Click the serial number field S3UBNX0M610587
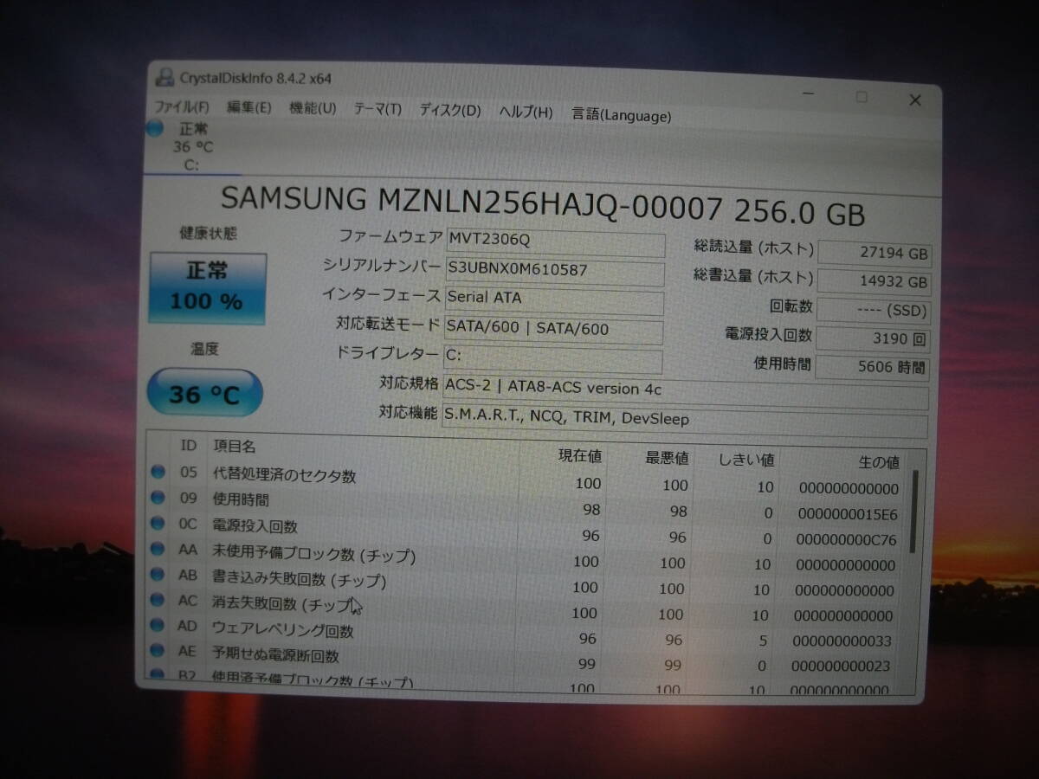This screenshot has width=1039, height=779. pyautogui.click(x=555, y=272)
